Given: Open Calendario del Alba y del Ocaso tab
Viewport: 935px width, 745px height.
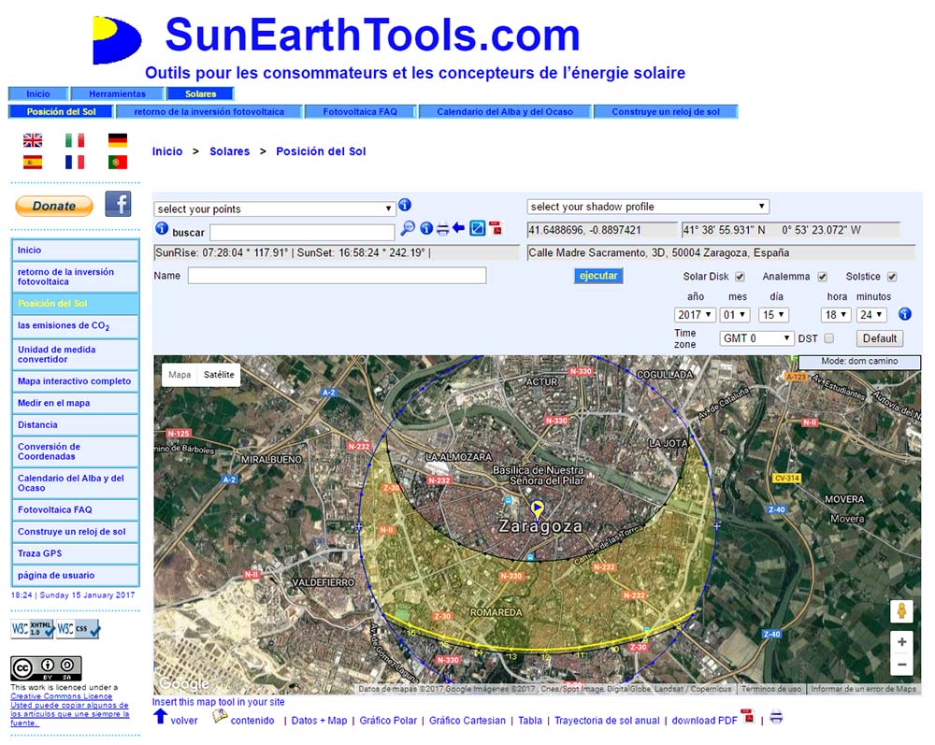Looking at the screenshot, I should coord(505,111).
